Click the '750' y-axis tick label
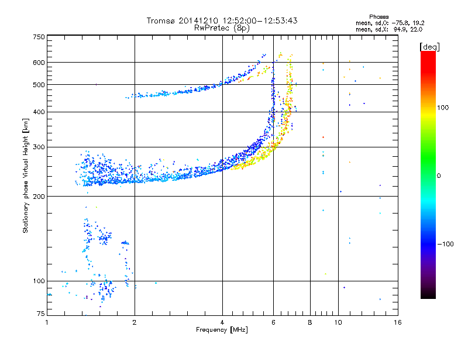The width and height of the screenshot is (468, 351). tap(39, 37)
